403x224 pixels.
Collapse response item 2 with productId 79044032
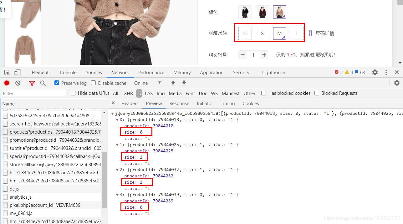117,170
